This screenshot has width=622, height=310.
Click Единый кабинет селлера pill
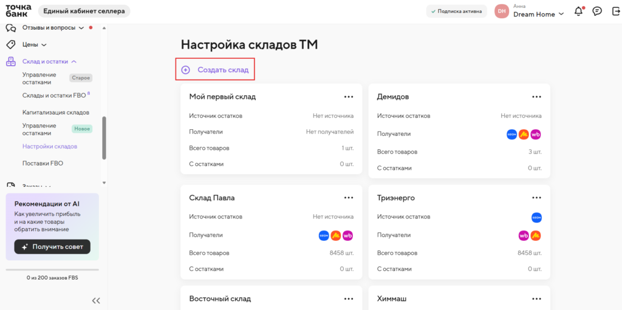(x=84, y=11)
